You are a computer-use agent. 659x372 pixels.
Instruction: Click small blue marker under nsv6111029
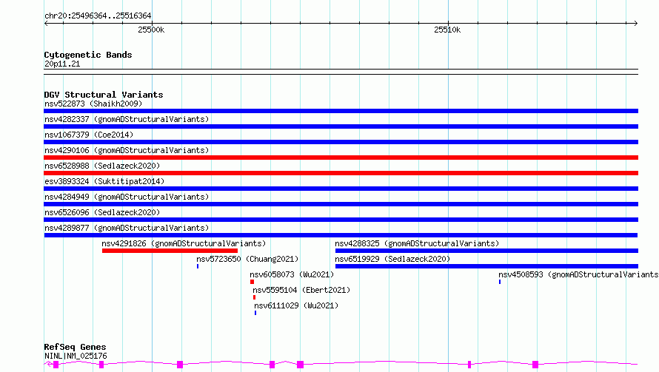click(255, 313)
